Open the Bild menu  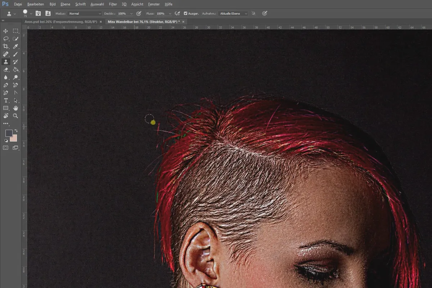[53, 4]
